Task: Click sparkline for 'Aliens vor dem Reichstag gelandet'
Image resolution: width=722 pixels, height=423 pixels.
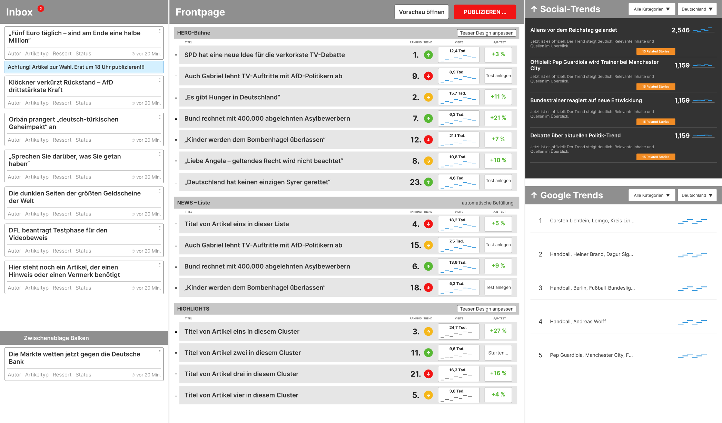Action: pyautogui.click(x=703, y=30)
